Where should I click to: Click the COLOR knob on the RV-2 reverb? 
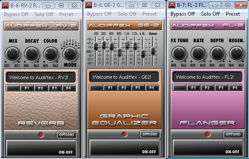point(51,54)
